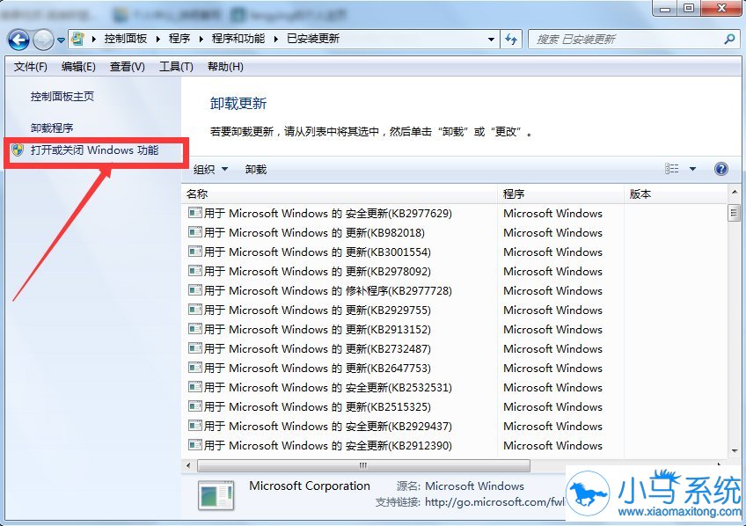Viewport: 746px width, 526px height.
Task: Click the horizontal scrollbar left arrow
Action: point(189,465)
